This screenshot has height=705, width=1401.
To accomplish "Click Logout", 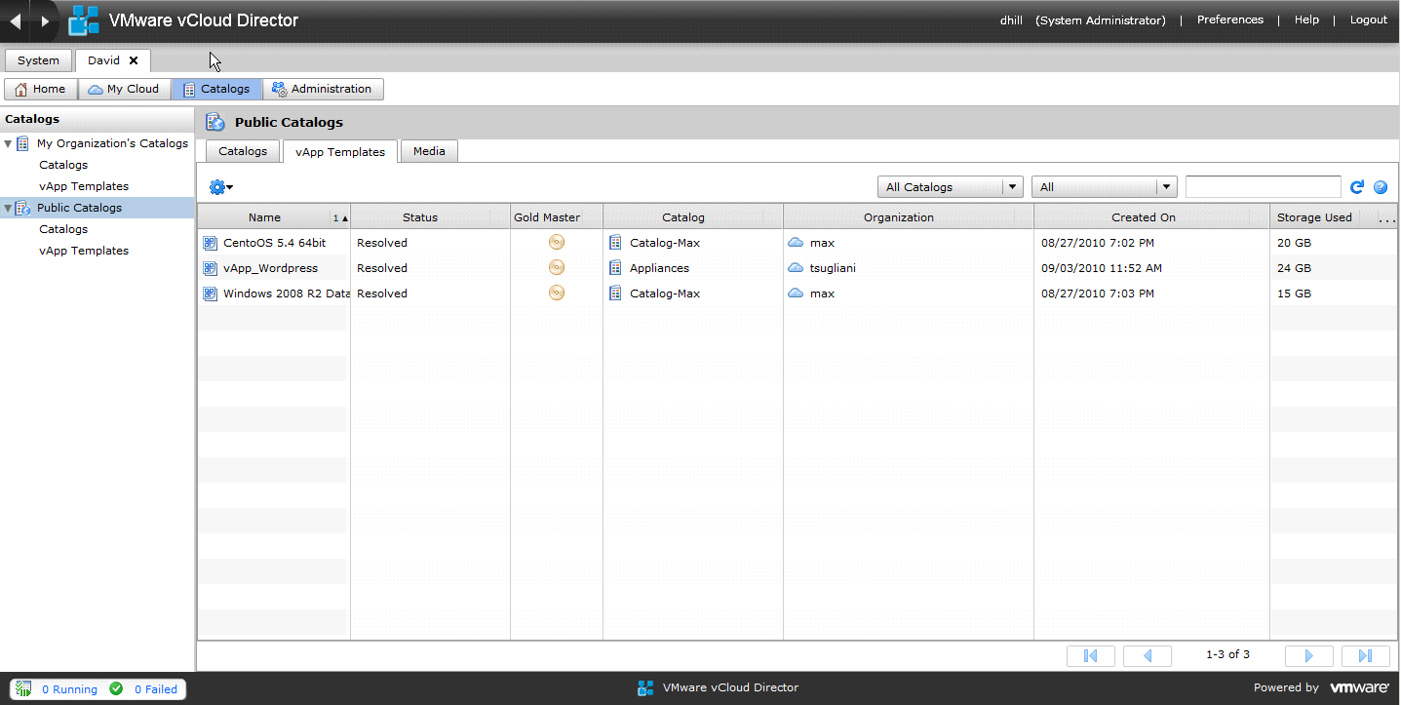I will 1369,20.
